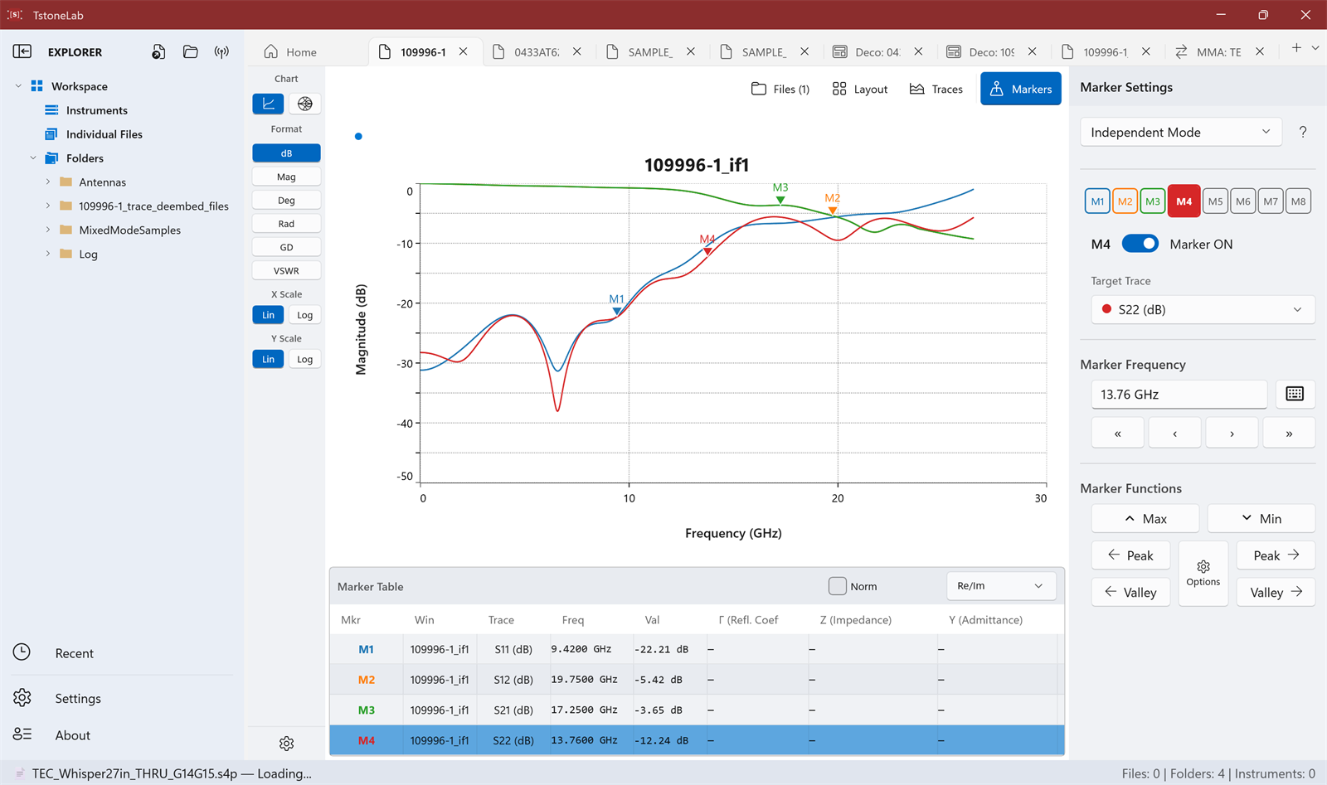Select marker M1 button

(1097, 201)
